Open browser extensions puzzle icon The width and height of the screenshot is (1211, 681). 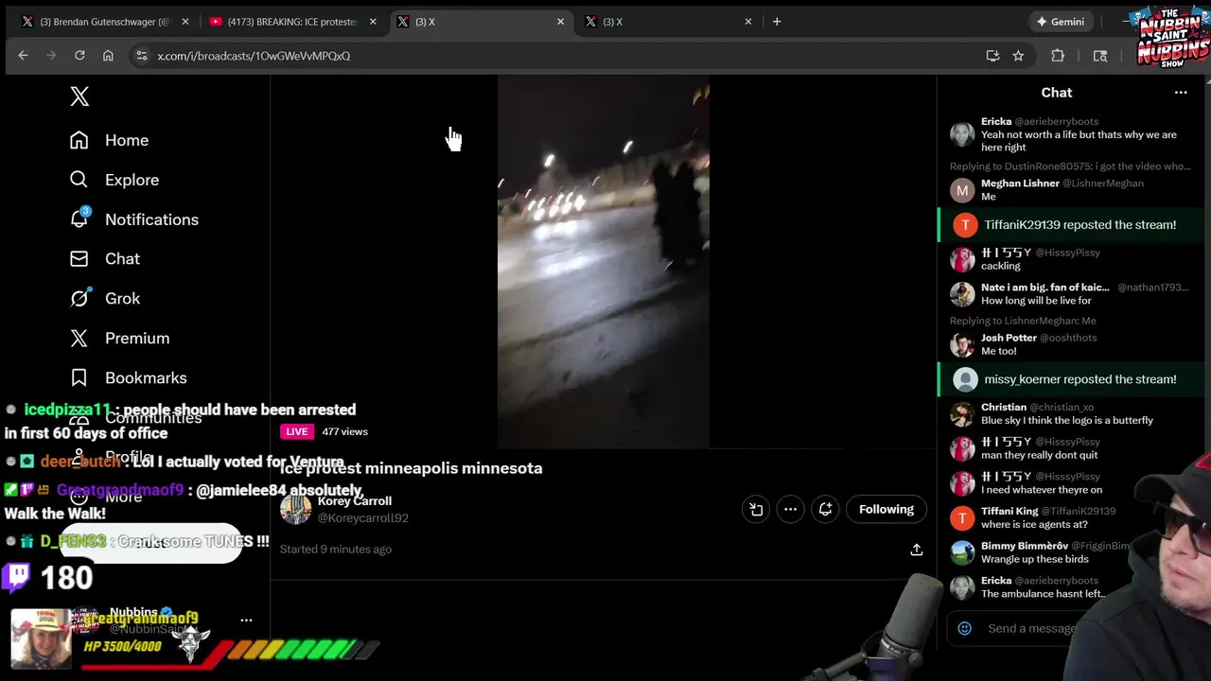click(x=1058, y=56)
